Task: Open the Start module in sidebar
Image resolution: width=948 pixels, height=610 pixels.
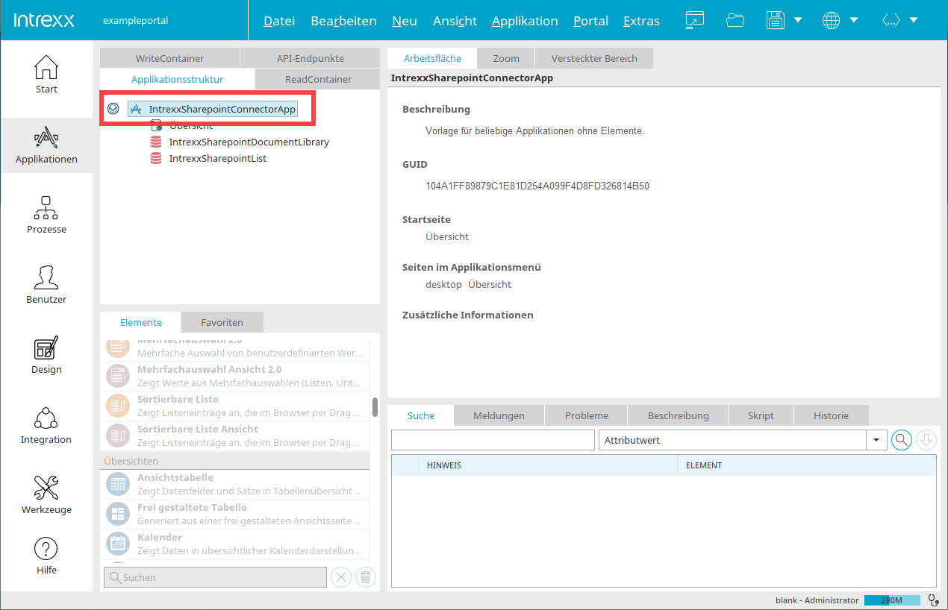Action: [x=46, y=75]
